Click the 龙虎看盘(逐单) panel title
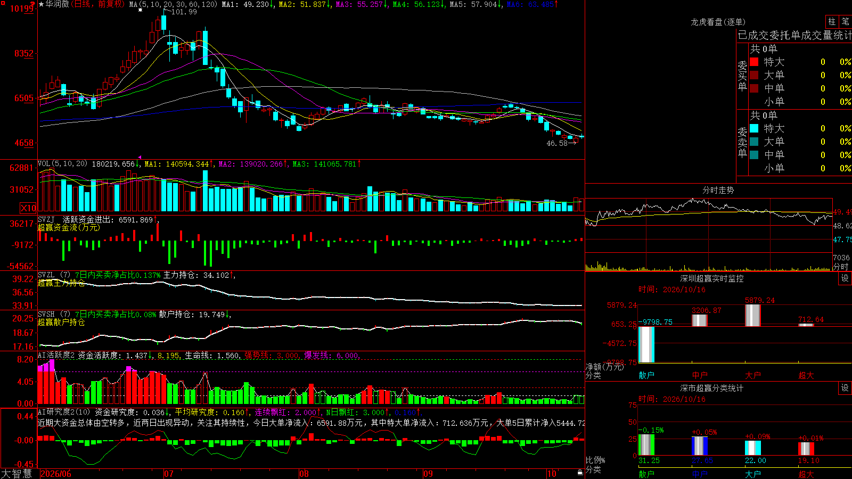The image size is (852, 479). pyautogui.click(x=718, y=22)
